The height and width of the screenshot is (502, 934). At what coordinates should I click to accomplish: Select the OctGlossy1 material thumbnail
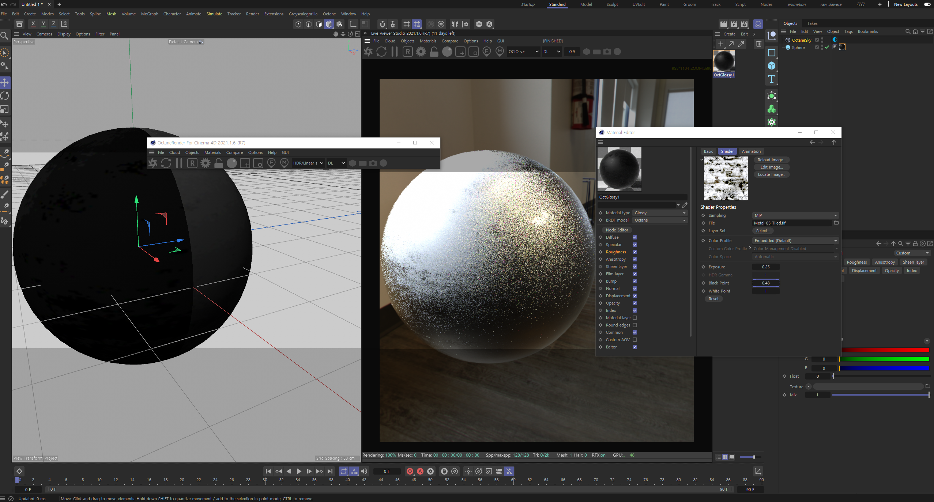724,61
